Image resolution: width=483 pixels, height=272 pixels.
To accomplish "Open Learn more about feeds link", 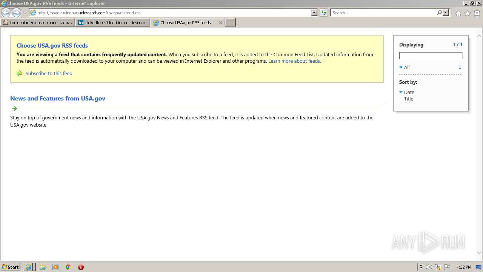I will pyautogui.click(x=294, y=61).
